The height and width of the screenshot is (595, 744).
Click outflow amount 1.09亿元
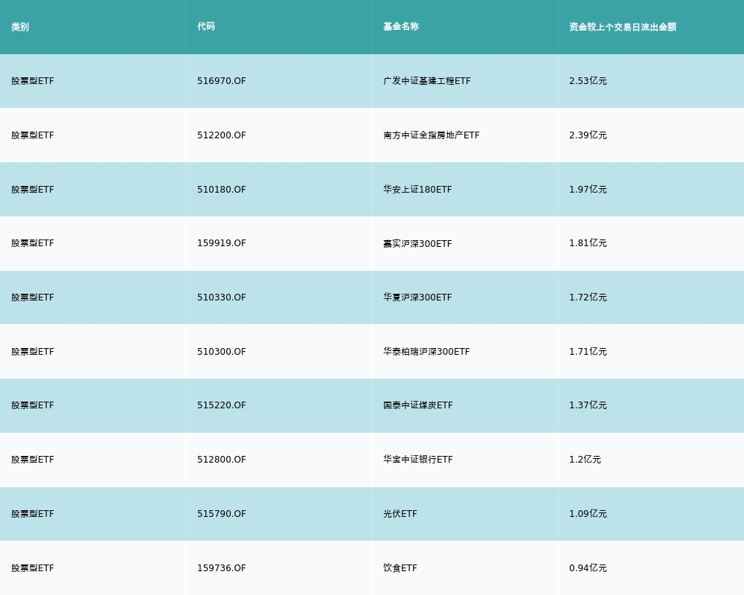(x=588, y=514)
